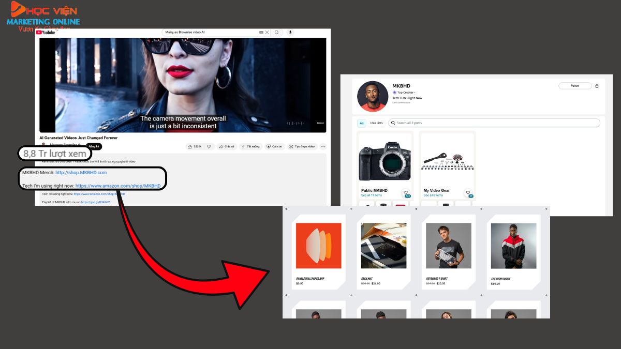Open the Keyboard T-Shirt product image
This screenshot has width=621, height=349.
tap(448, 246)
